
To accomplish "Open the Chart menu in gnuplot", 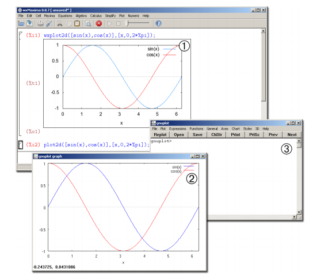I will click(x=236, y=129).
